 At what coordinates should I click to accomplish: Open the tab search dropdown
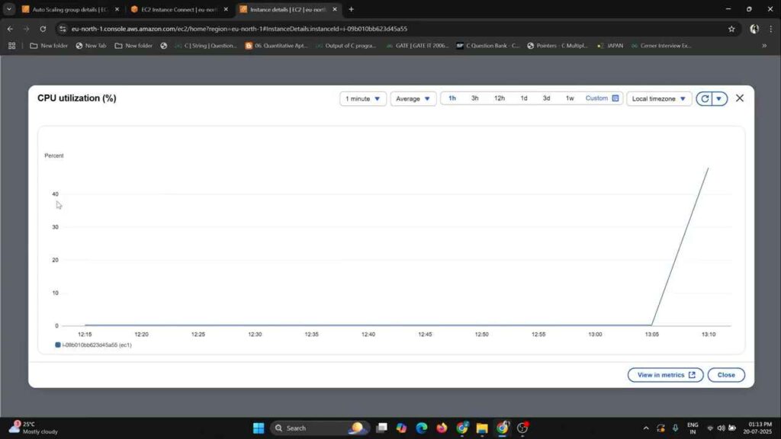9,9
